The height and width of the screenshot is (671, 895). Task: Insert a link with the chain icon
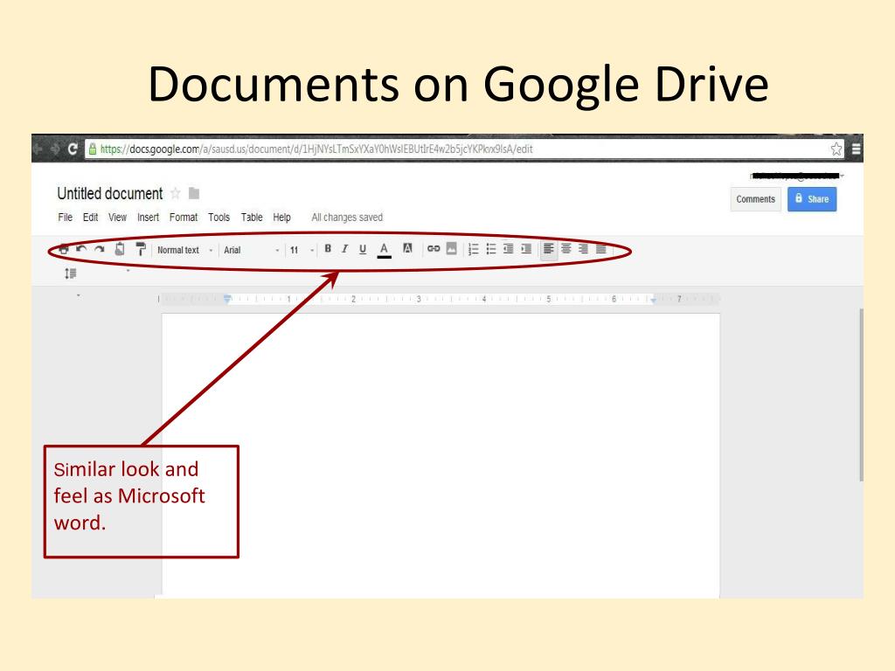coord(434,248)
